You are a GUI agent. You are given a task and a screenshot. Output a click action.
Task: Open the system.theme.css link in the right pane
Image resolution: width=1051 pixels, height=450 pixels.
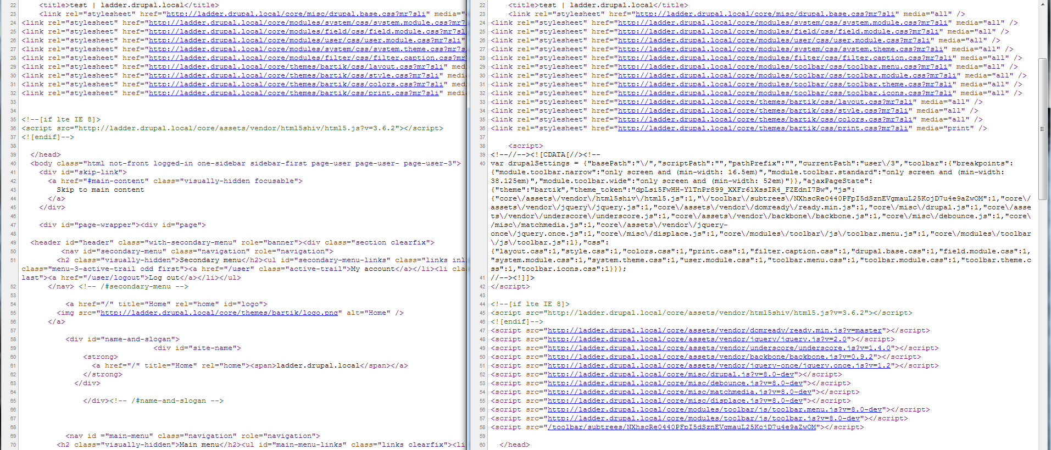pyautogui.click(x=781, y=49)
